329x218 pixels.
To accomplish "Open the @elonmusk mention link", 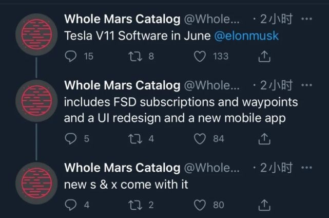I will tap(246, 35).
